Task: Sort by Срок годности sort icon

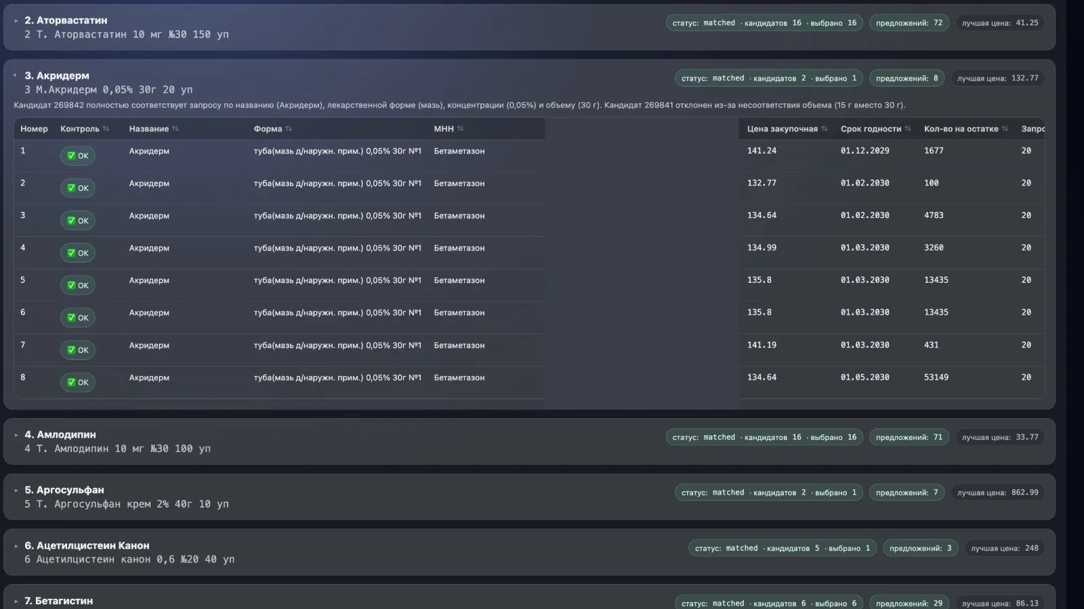Action: pos(908,129)
